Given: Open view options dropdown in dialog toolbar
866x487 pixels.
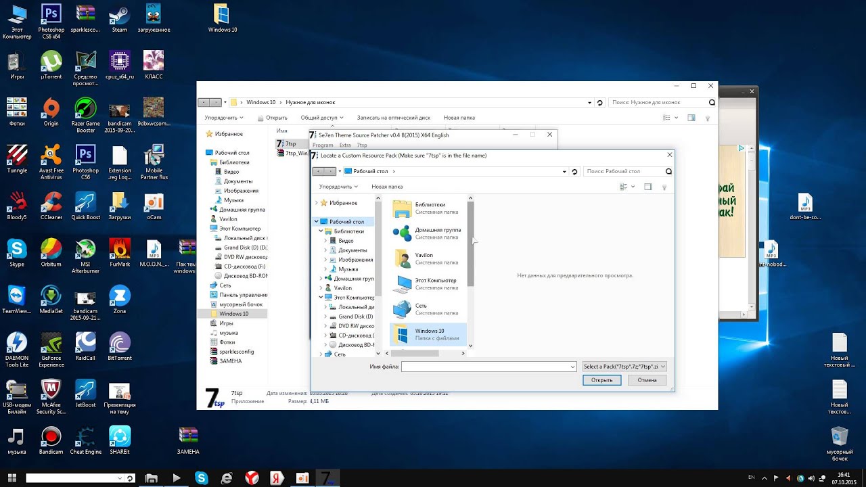Looking at the screenshot, I should (x=633, y=187).
